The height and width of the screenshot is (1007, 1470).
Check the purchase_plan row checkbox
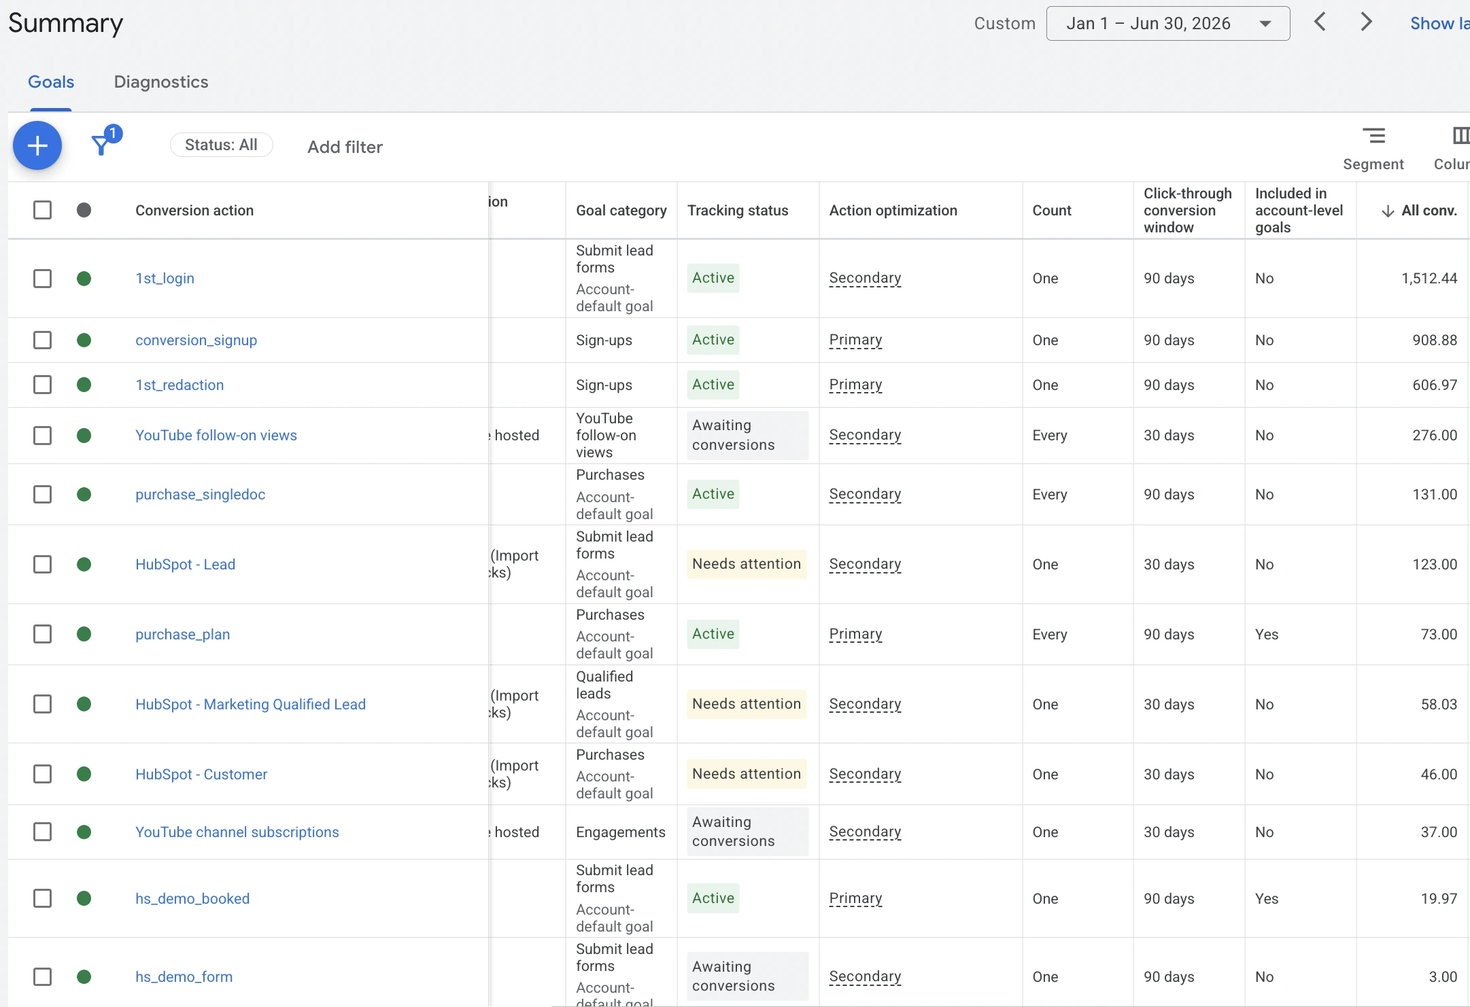[42, 634]
